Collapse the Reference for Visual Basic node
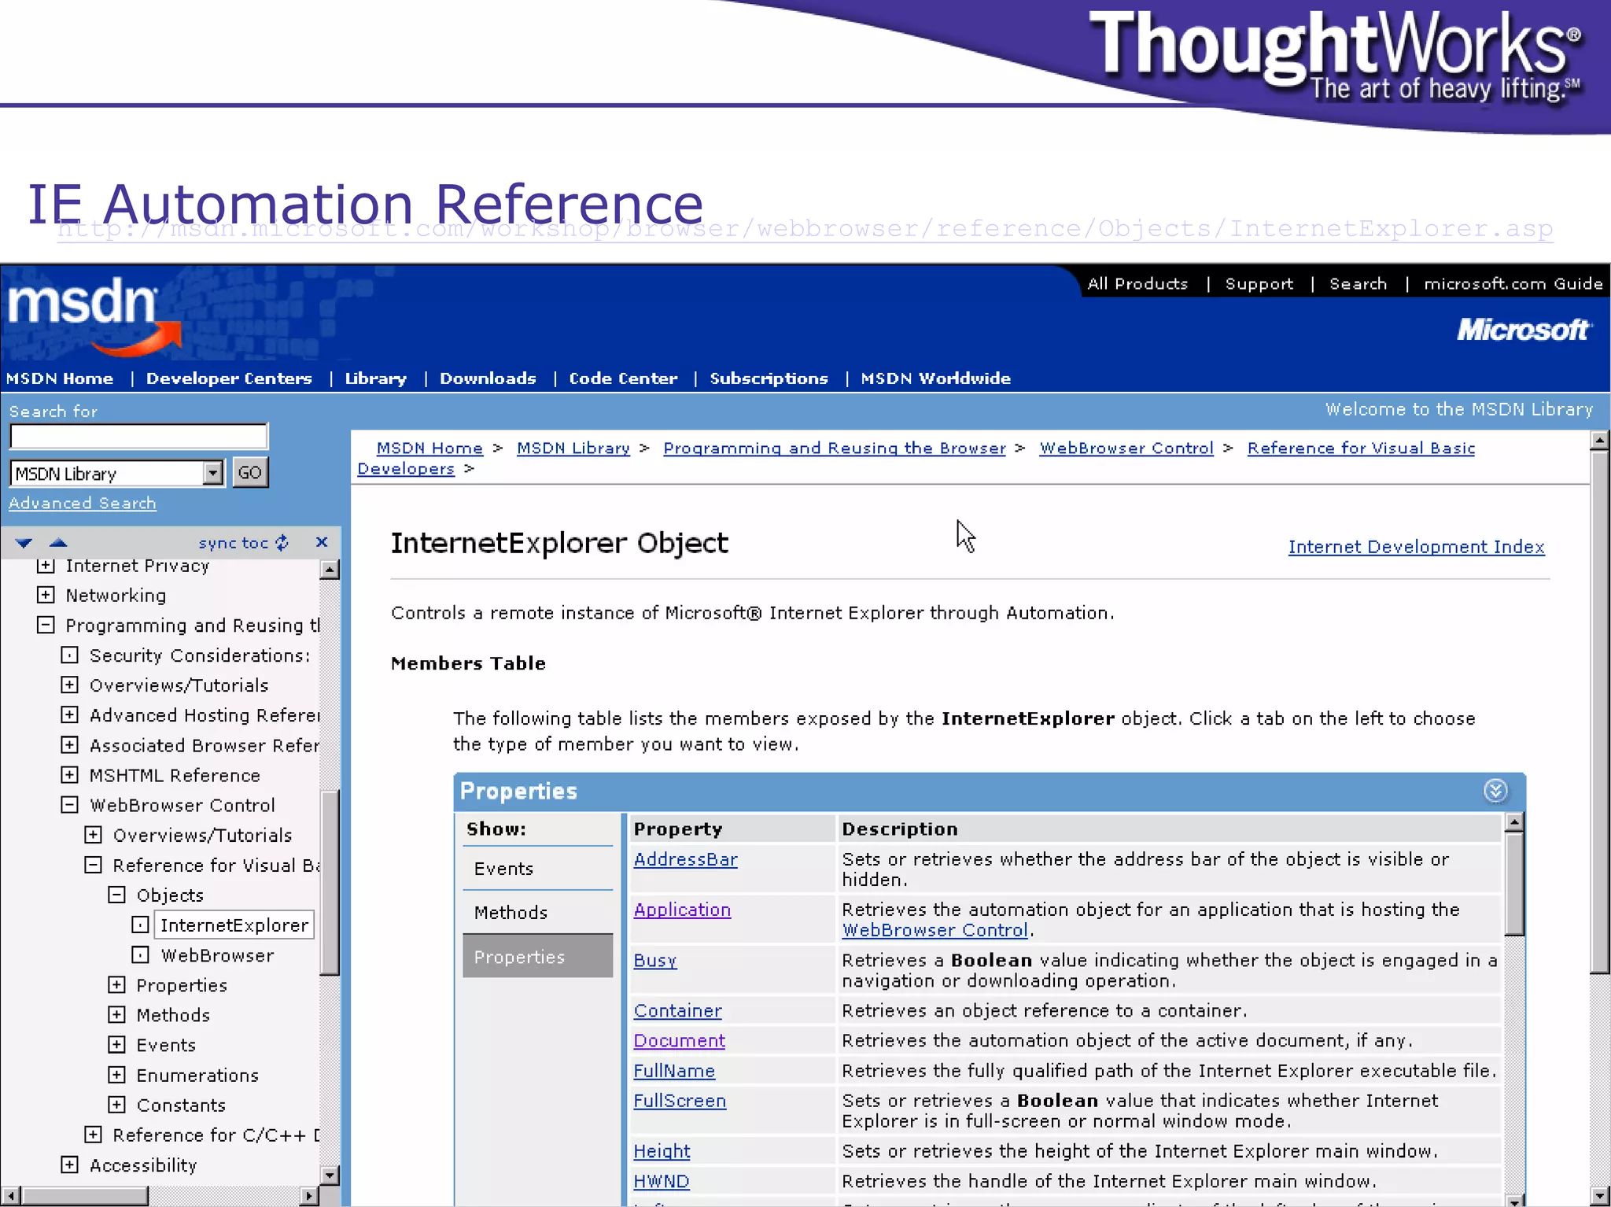 tap(93, 865)
